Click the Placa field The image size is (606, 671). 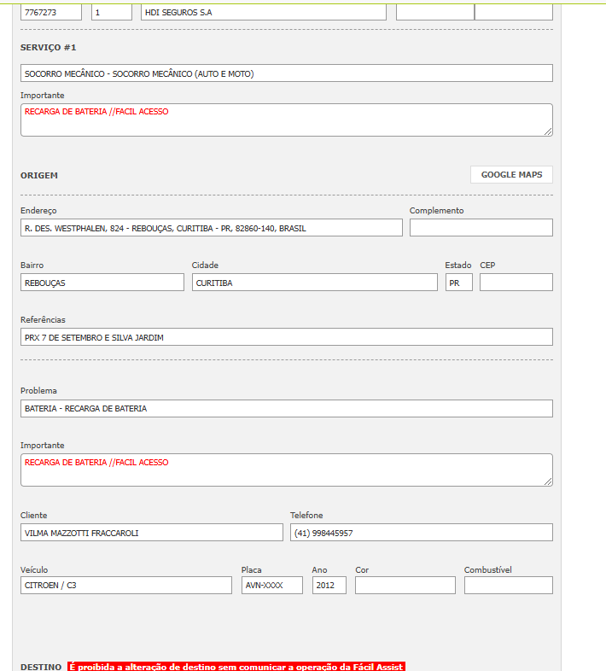(271, 586)
